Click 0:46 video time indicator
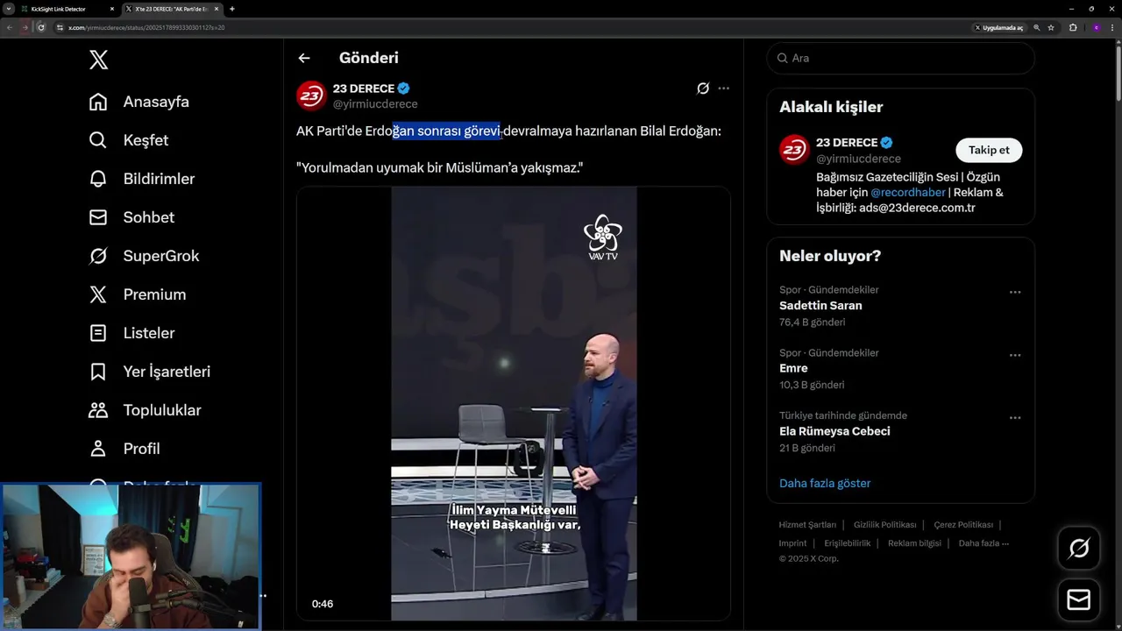Screen dimensions: 1122x631 tap(323, 604)
